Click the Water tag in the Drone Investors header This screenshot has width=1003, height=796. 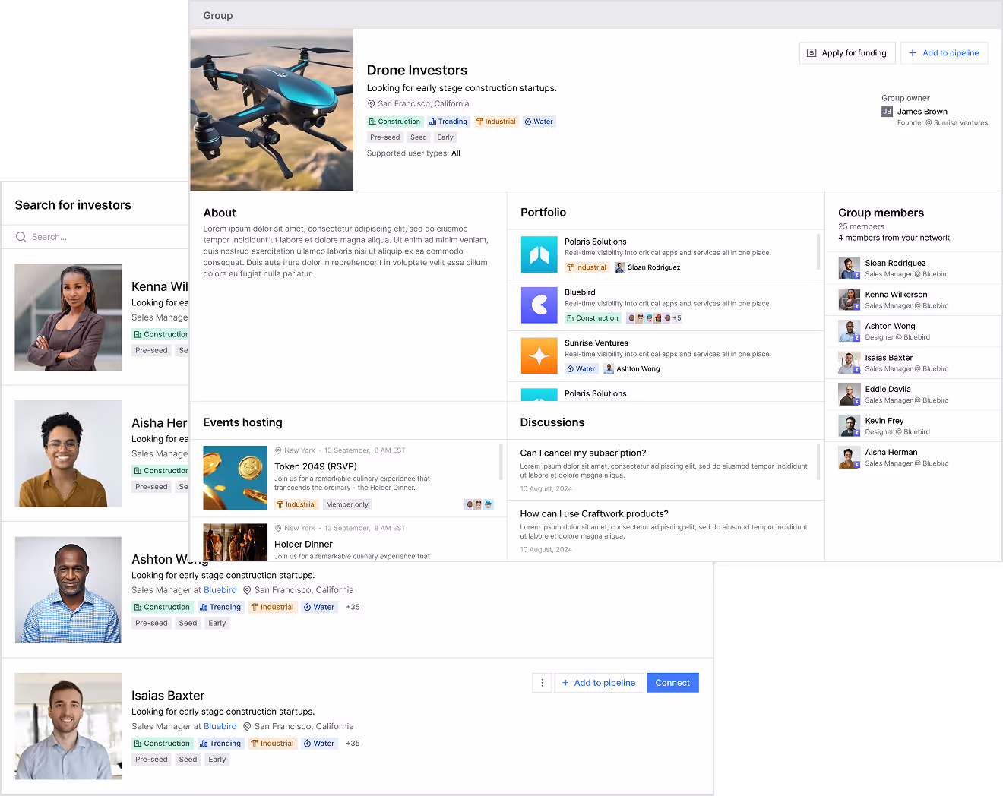coord(539,122)
